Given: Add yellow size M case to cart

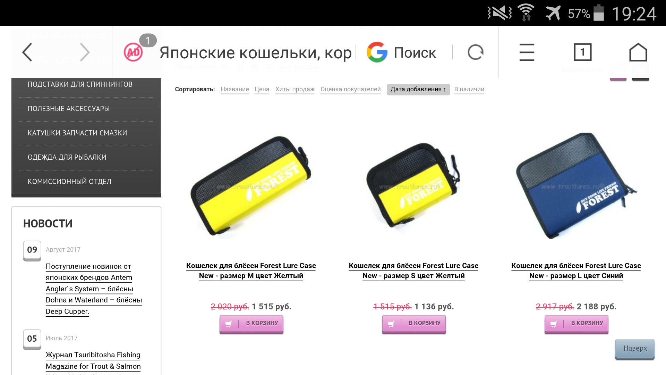Looking at the screenshot, I should point(251,324).
